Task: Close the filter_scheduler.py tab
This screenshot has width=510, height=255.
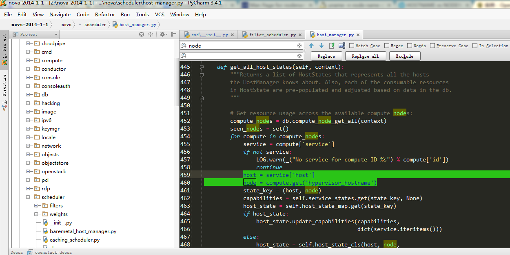Action: [300, 35]
